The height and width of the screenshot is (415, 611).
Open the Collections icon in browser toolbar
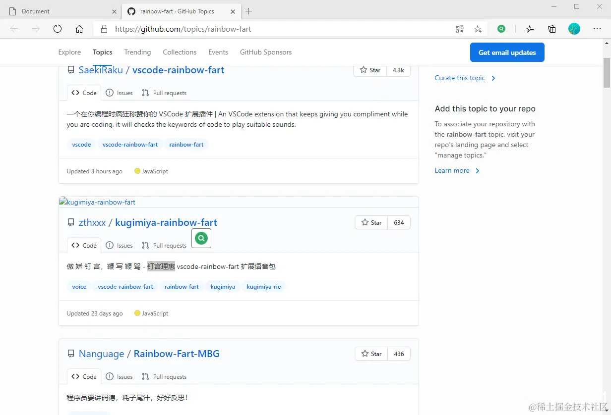(552, 29)
